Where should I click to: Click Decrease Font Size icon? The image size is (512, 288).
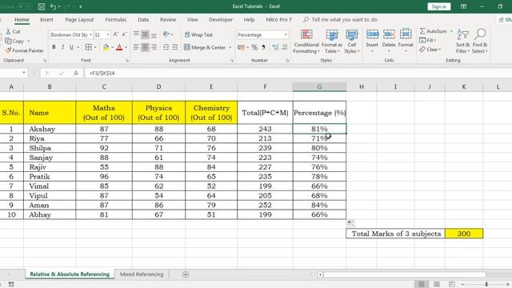pos(124,34)
